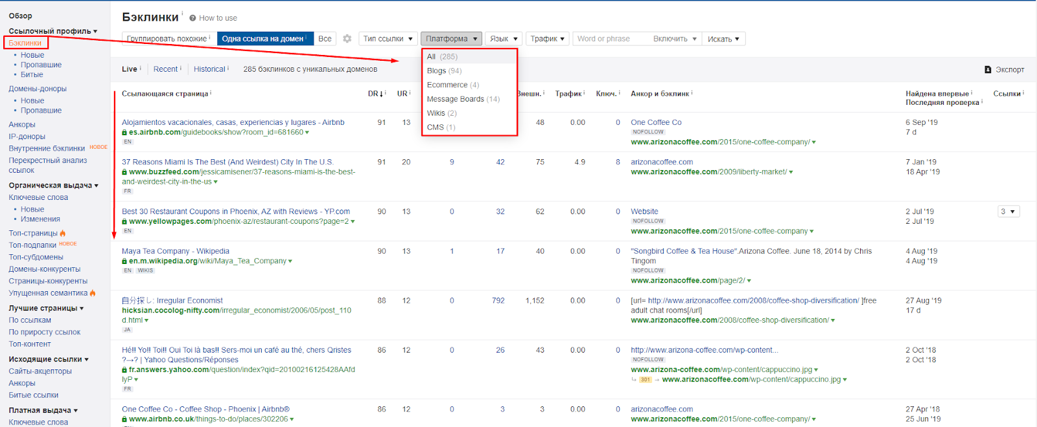Choose All (285) platform option
Viewport: 1037px width, 427px height.
[469, 57]
